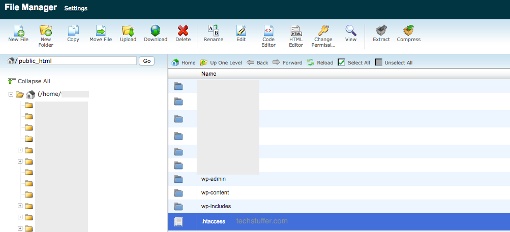
Task: Select the wp-content folder name
Action: point(215,192)
